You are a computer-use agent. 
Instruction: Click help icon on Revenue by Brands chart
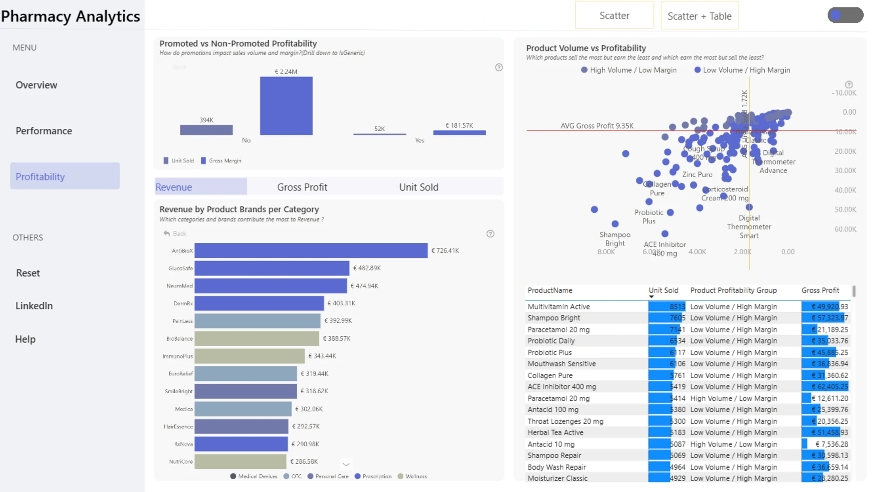(490, 234)
